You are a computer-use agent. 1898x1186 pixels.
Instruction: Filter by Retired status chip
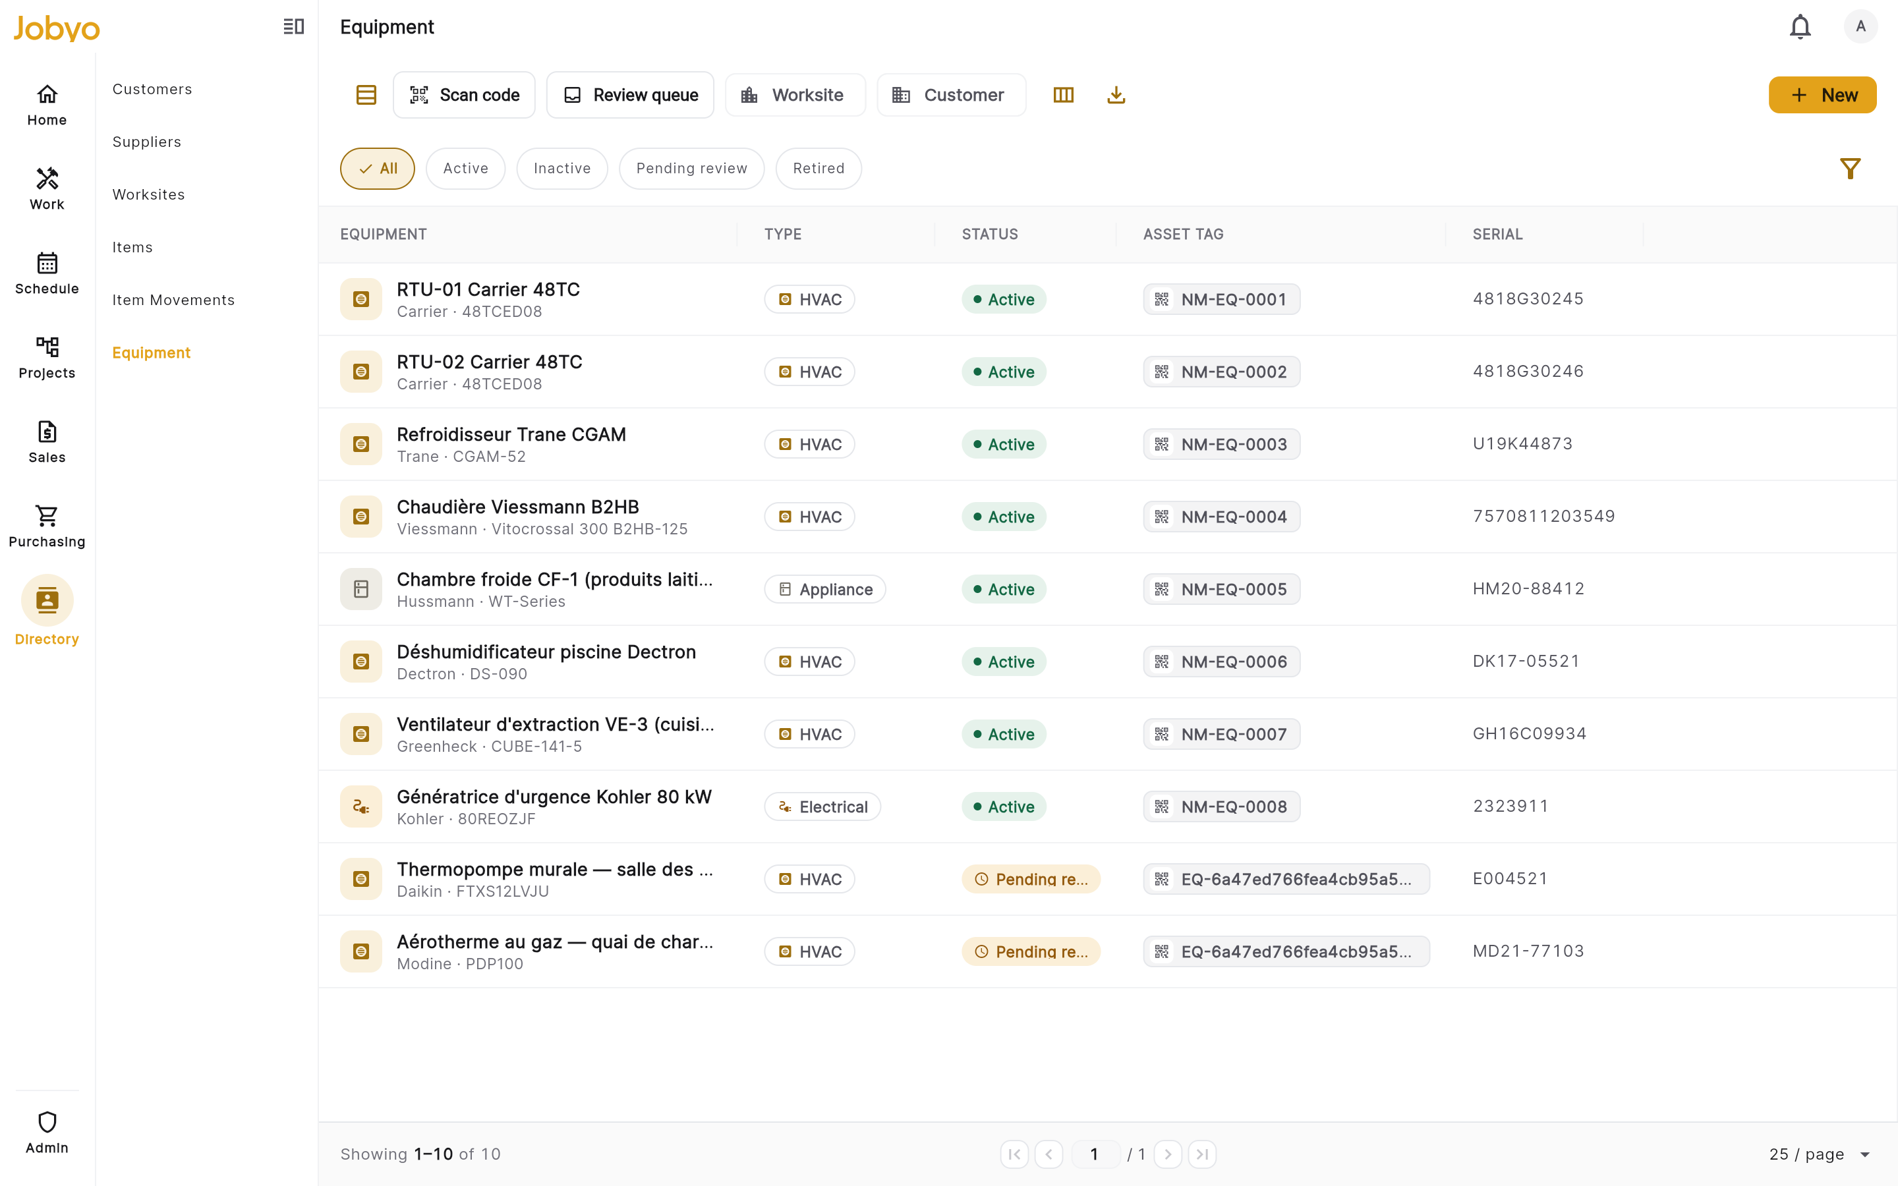819,169
